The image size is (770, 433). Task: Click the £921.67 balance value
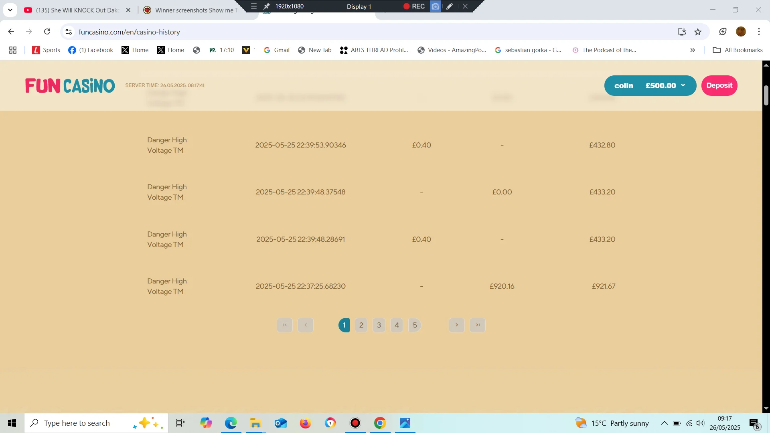pos(604,286)
